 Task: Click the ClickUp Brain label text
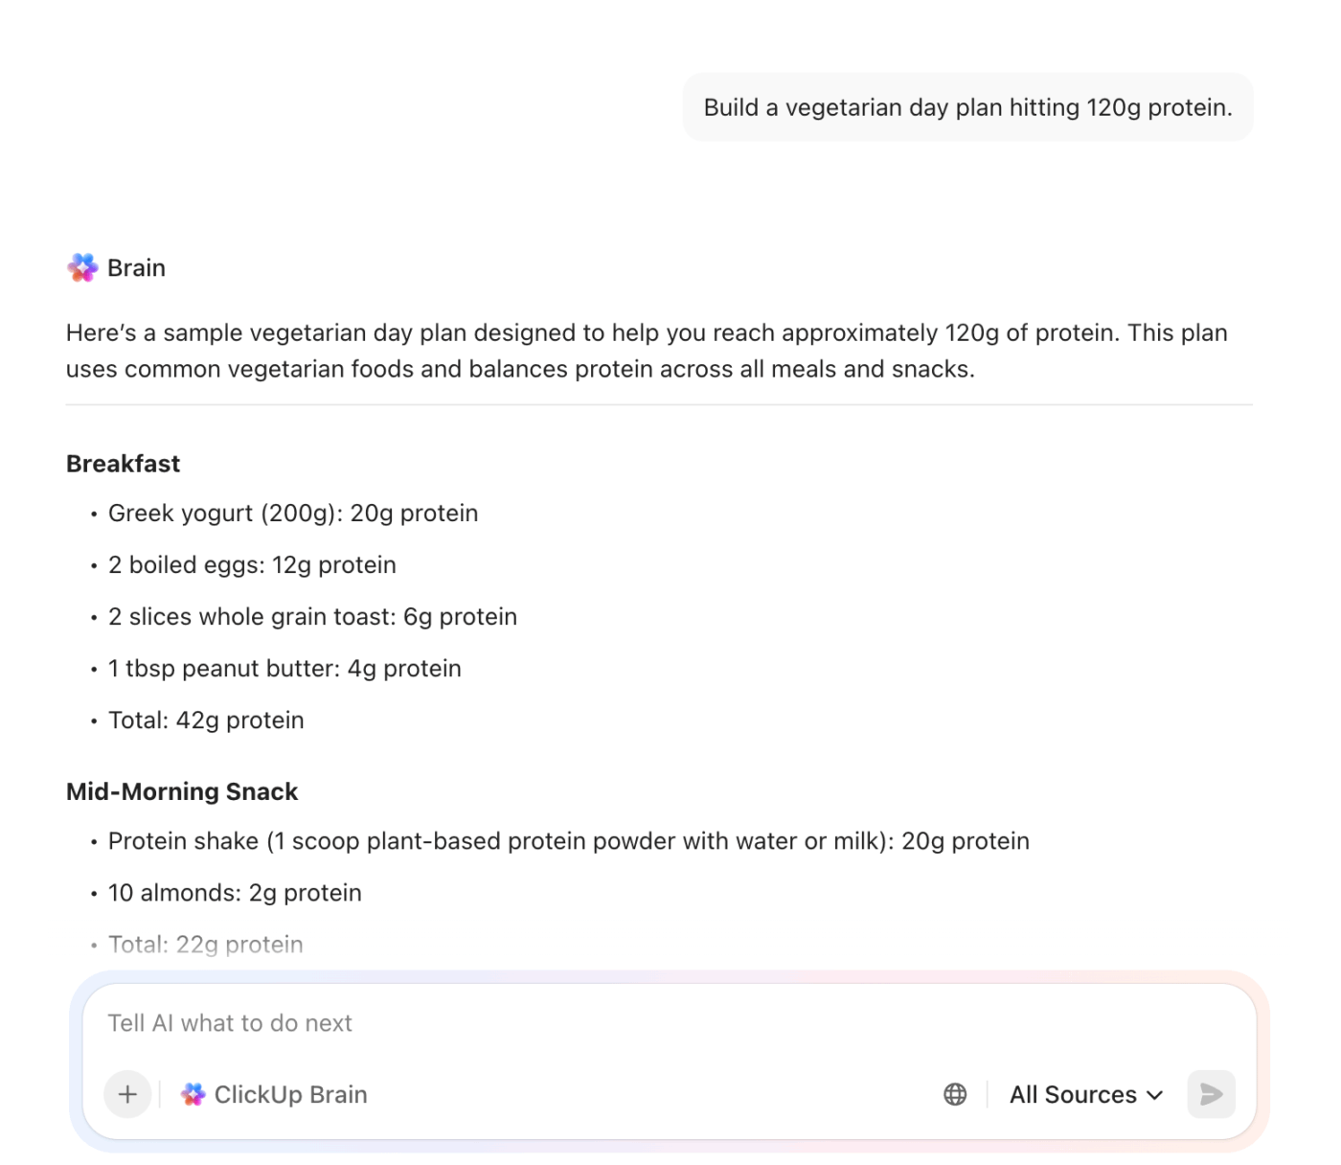coord(290,1093)
